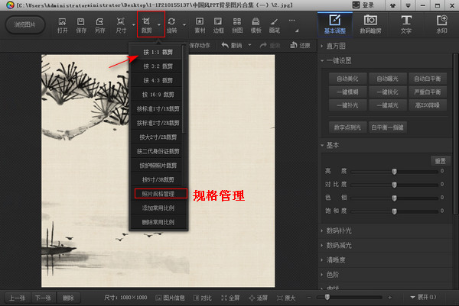Viewport: 459px width, 306px height.
Task: Choose 按 3:2 裁剪 from crop menu
Action: 158,66
